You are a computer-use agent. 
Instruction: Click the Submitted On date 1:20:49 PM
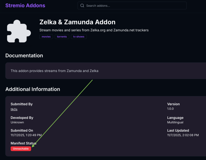[x=26, y=135]
